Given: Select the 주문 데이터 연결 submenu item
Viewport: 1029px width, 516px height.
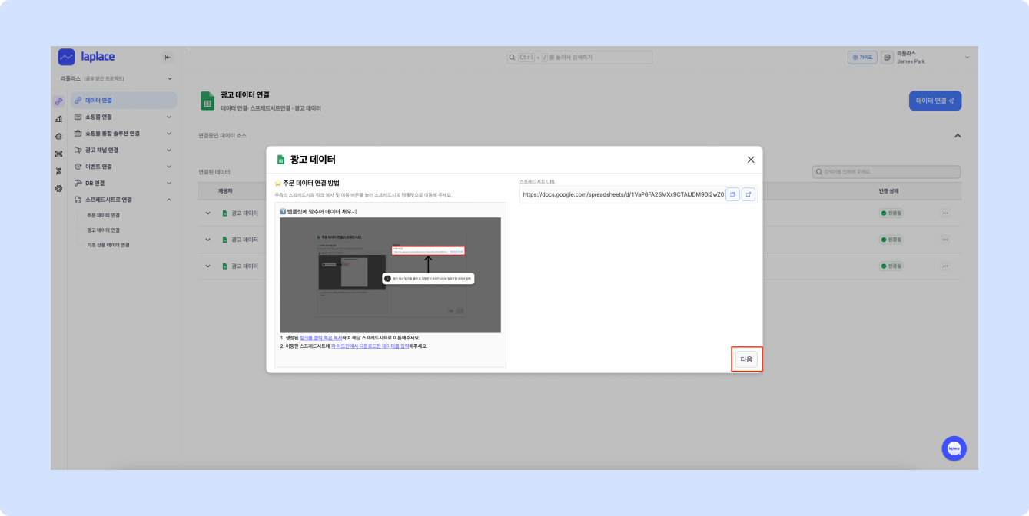Looking at the screenshot, I should 103,215.
